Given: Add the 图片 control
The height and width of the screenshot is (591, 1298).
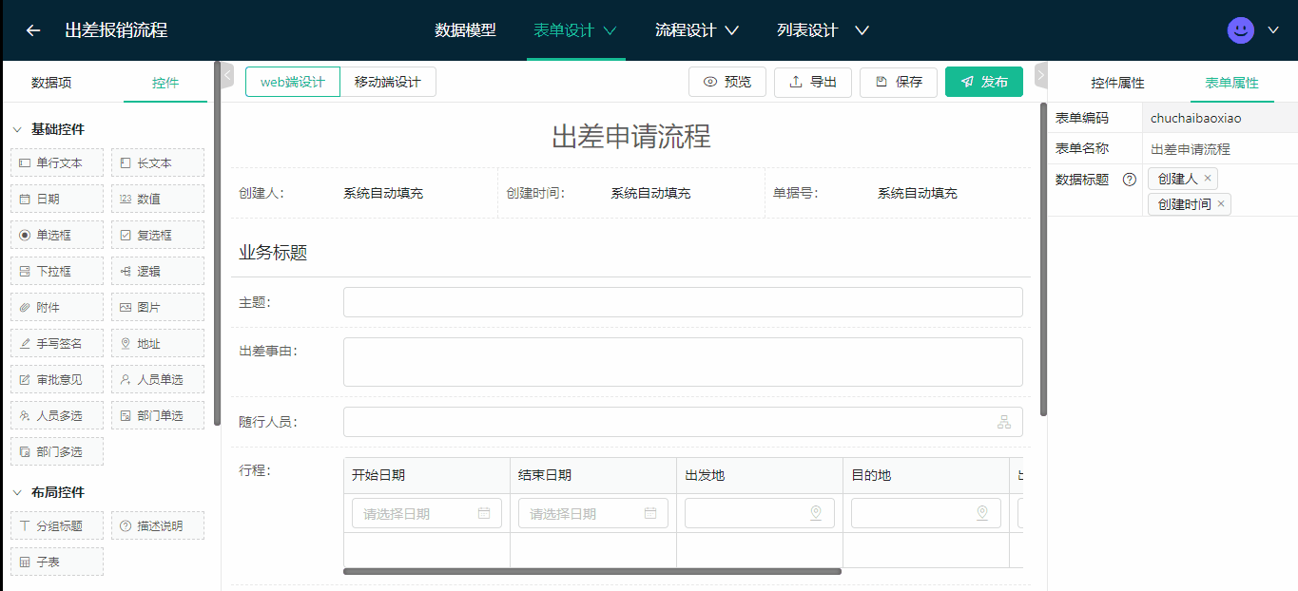Looking at the screenshot, I should 158,307.
